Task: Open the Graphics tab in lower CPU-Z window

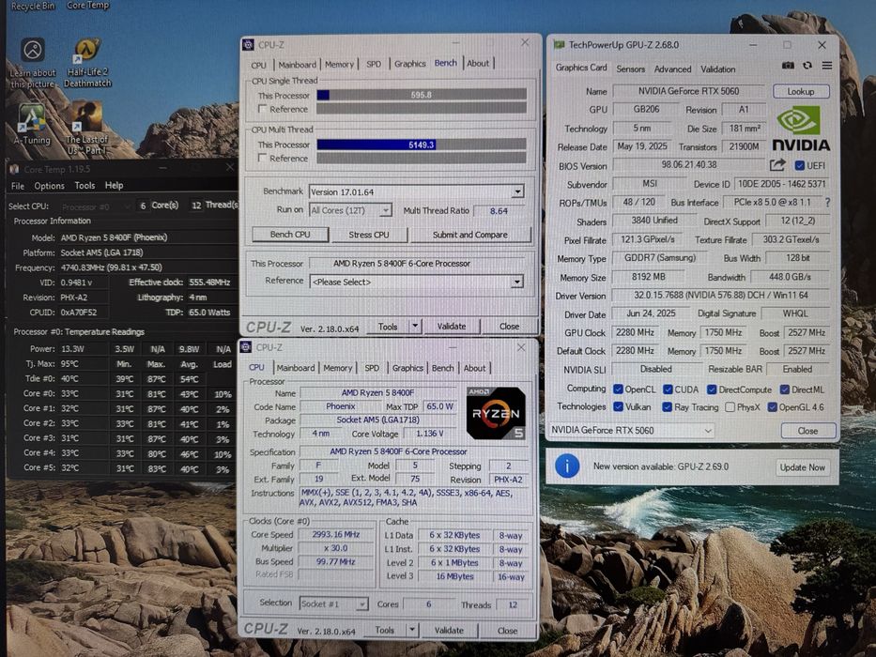Action: pos(407,368)
